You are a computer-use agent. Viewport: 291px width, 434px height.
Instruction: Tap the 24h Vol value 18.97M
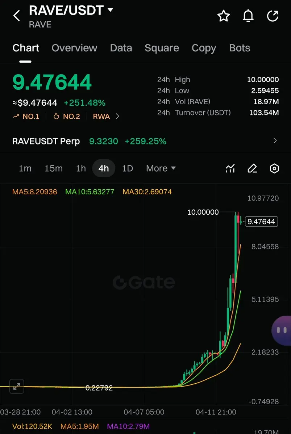266,102
